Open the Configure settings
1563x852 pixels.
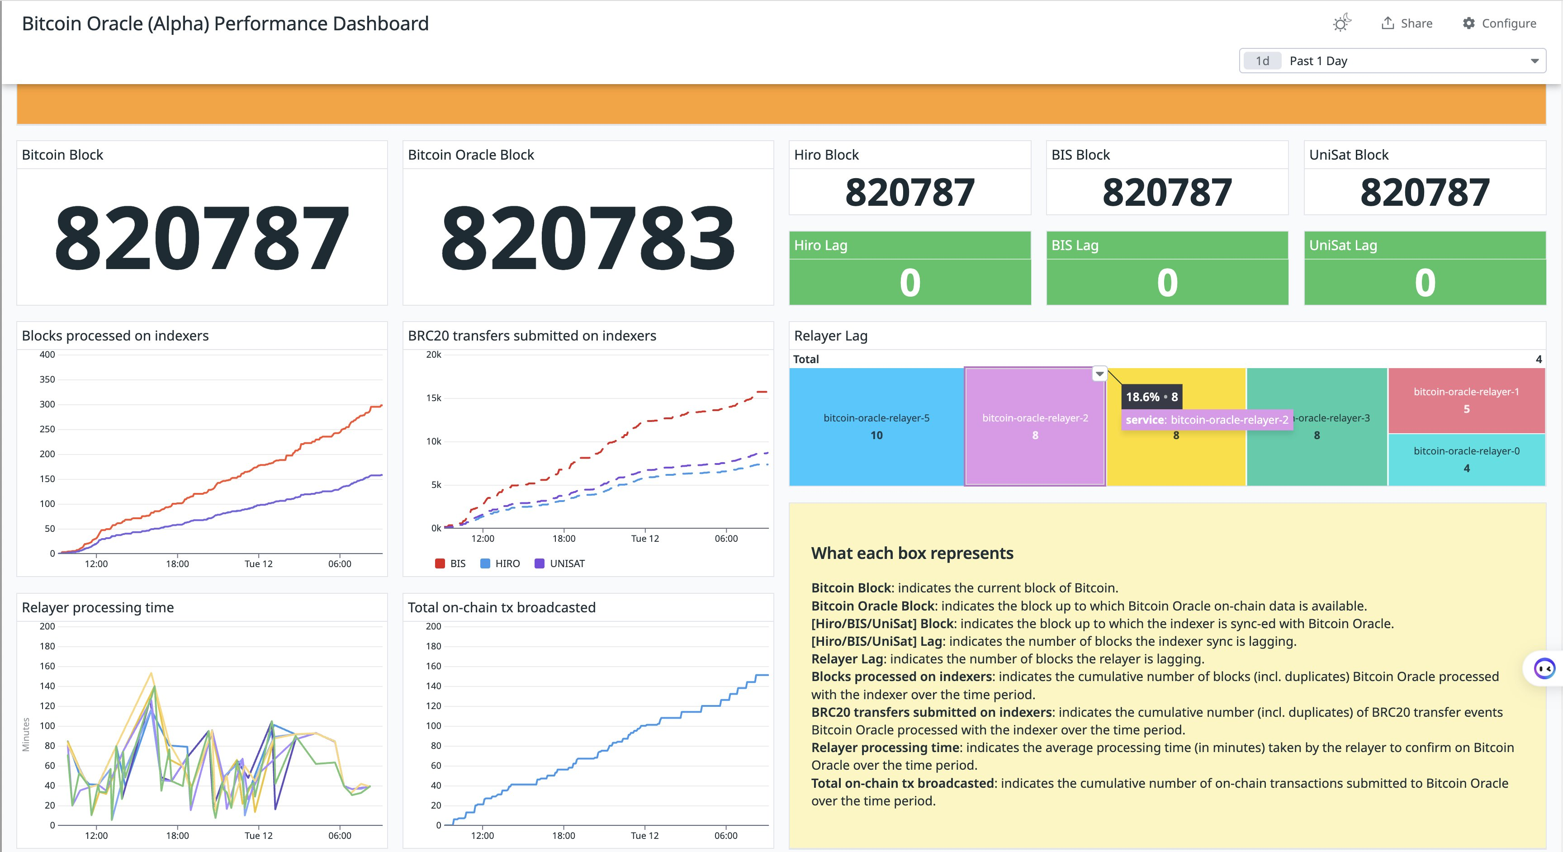1499,23
